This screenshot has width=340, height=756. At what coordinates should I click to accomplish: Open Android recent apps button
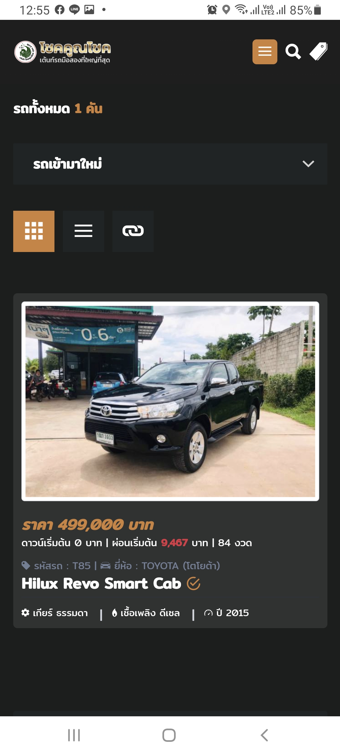pyautogui.click(x=74, y=735)
